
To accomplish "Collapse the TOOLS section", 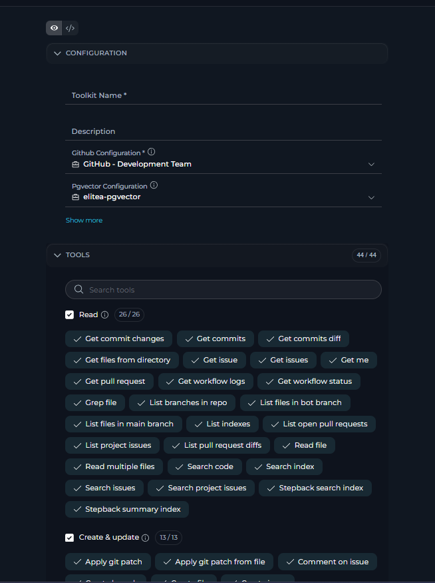I will [217, 255].
